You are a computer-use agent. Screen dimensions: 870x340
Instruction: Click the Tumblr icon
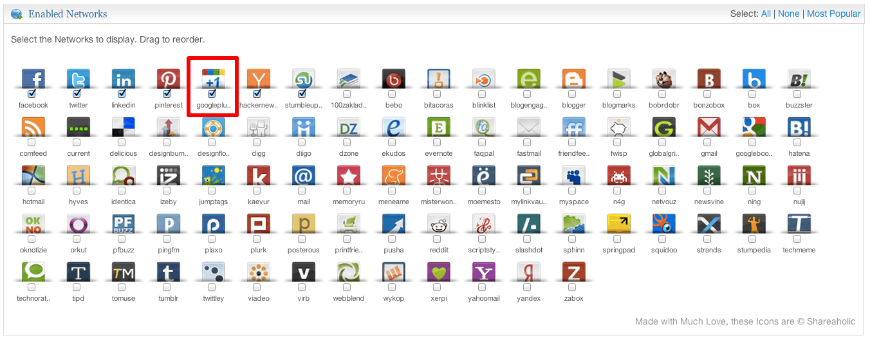169,273
